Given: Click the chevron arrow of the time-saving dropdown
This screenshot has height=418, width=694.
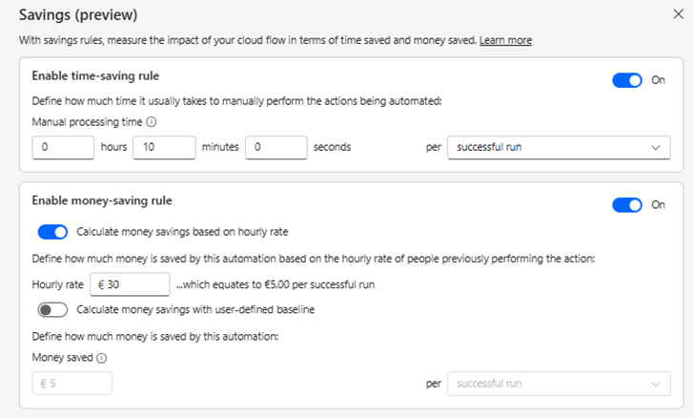Looking at the screenshot, I should [x=656, y=148].
